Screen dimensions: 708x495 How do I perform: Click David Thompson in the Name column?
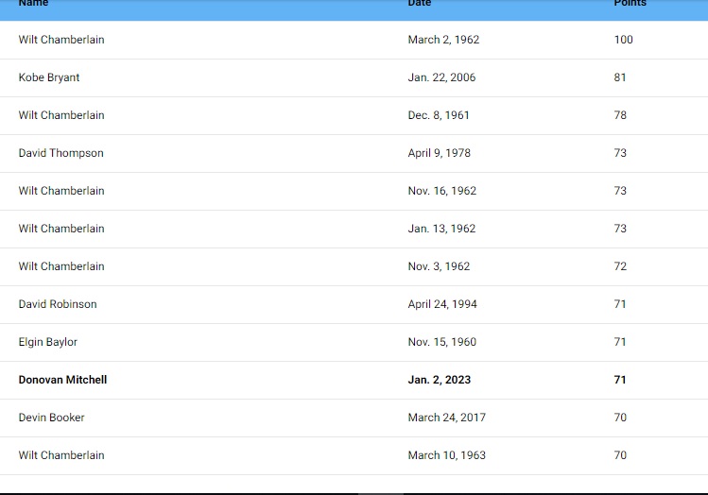[61, 153]
